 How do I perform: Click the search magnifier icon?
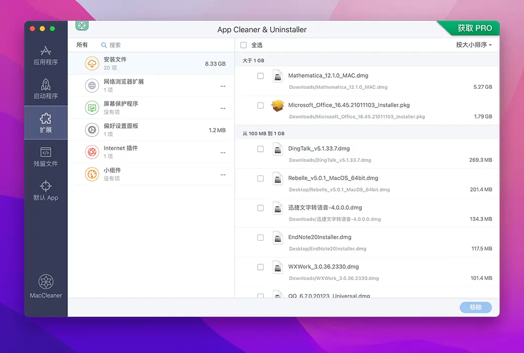pos(104,45)
